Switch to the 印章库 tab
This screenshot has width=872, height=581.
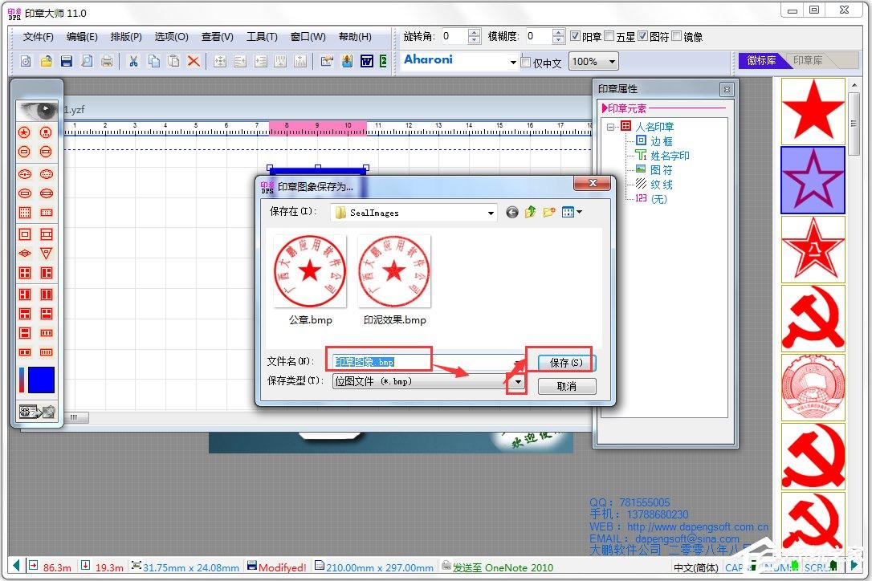point(808,60)
